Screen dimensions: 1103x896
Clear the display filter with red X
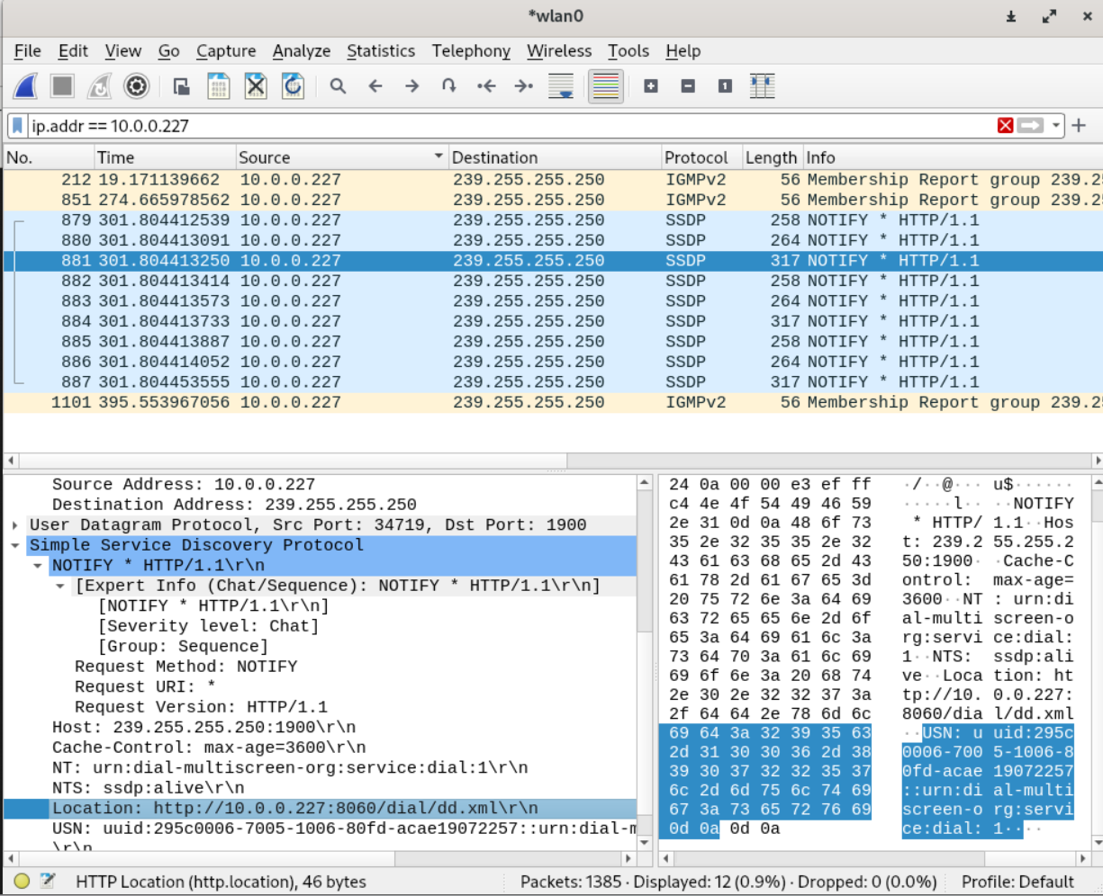coord(1006,126)
